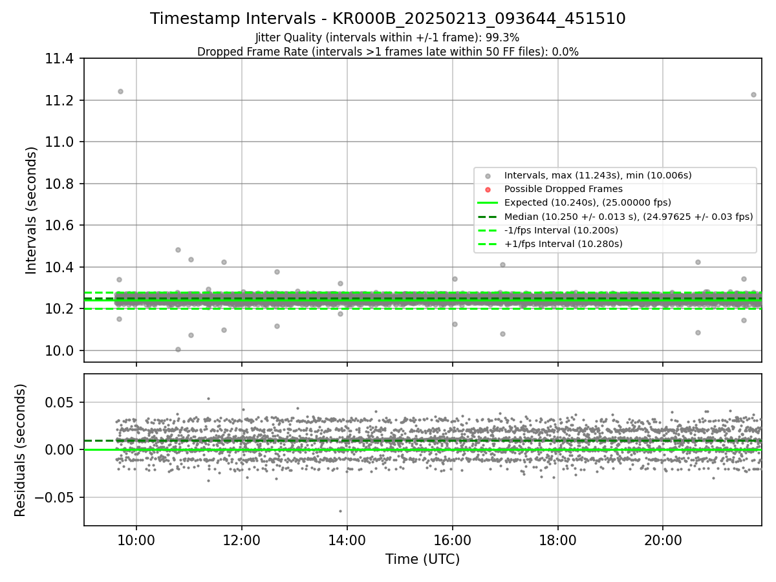
Task: Click the 'Dropped Frame Rate' 0.0% subtitle line
Action: [388, 52]
